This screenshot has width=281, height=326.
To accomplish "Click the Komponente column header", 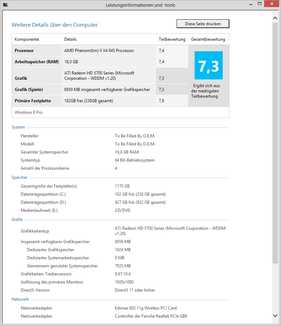I will tap(27, 39).
